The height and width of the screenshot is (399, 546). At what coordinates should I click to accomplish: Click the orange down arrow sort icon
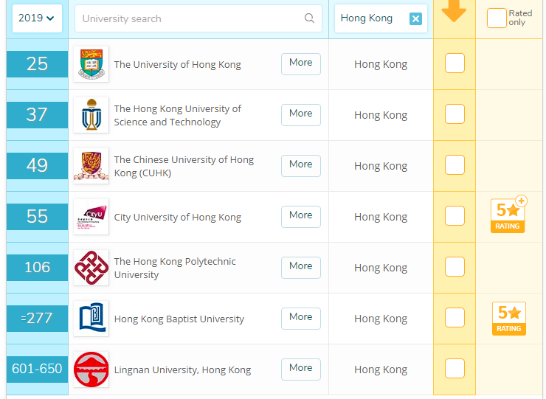pyautogui.click(x=454, y=11)
